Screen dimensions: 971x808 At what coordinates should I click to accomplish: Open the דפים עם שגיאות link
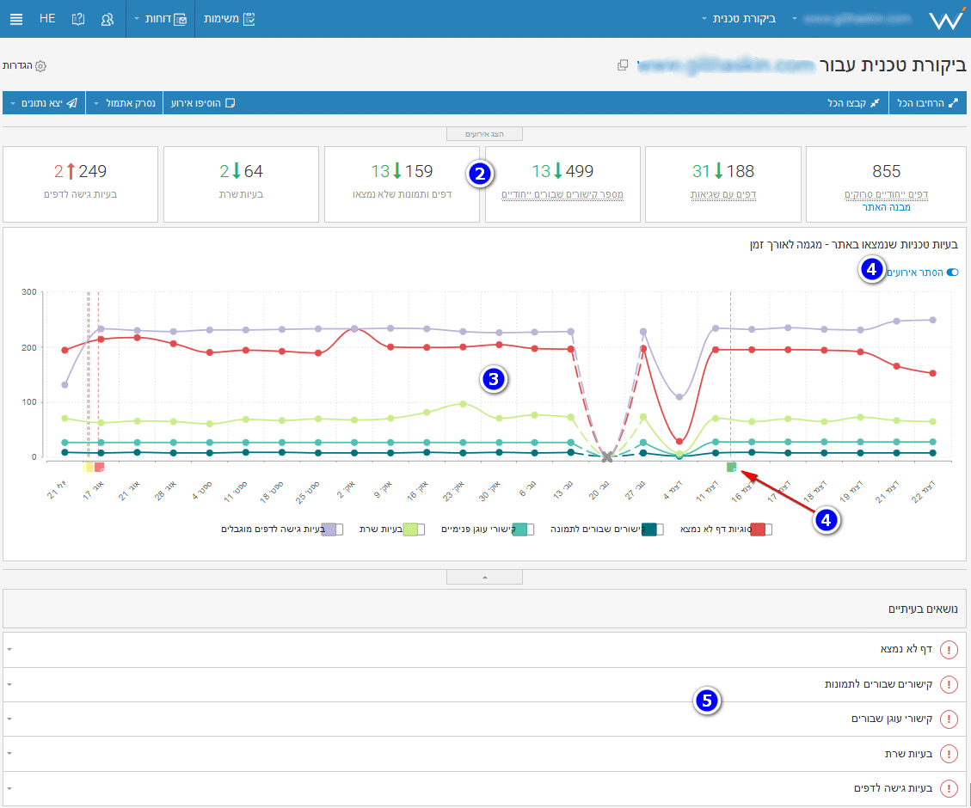tap(723, 195)
